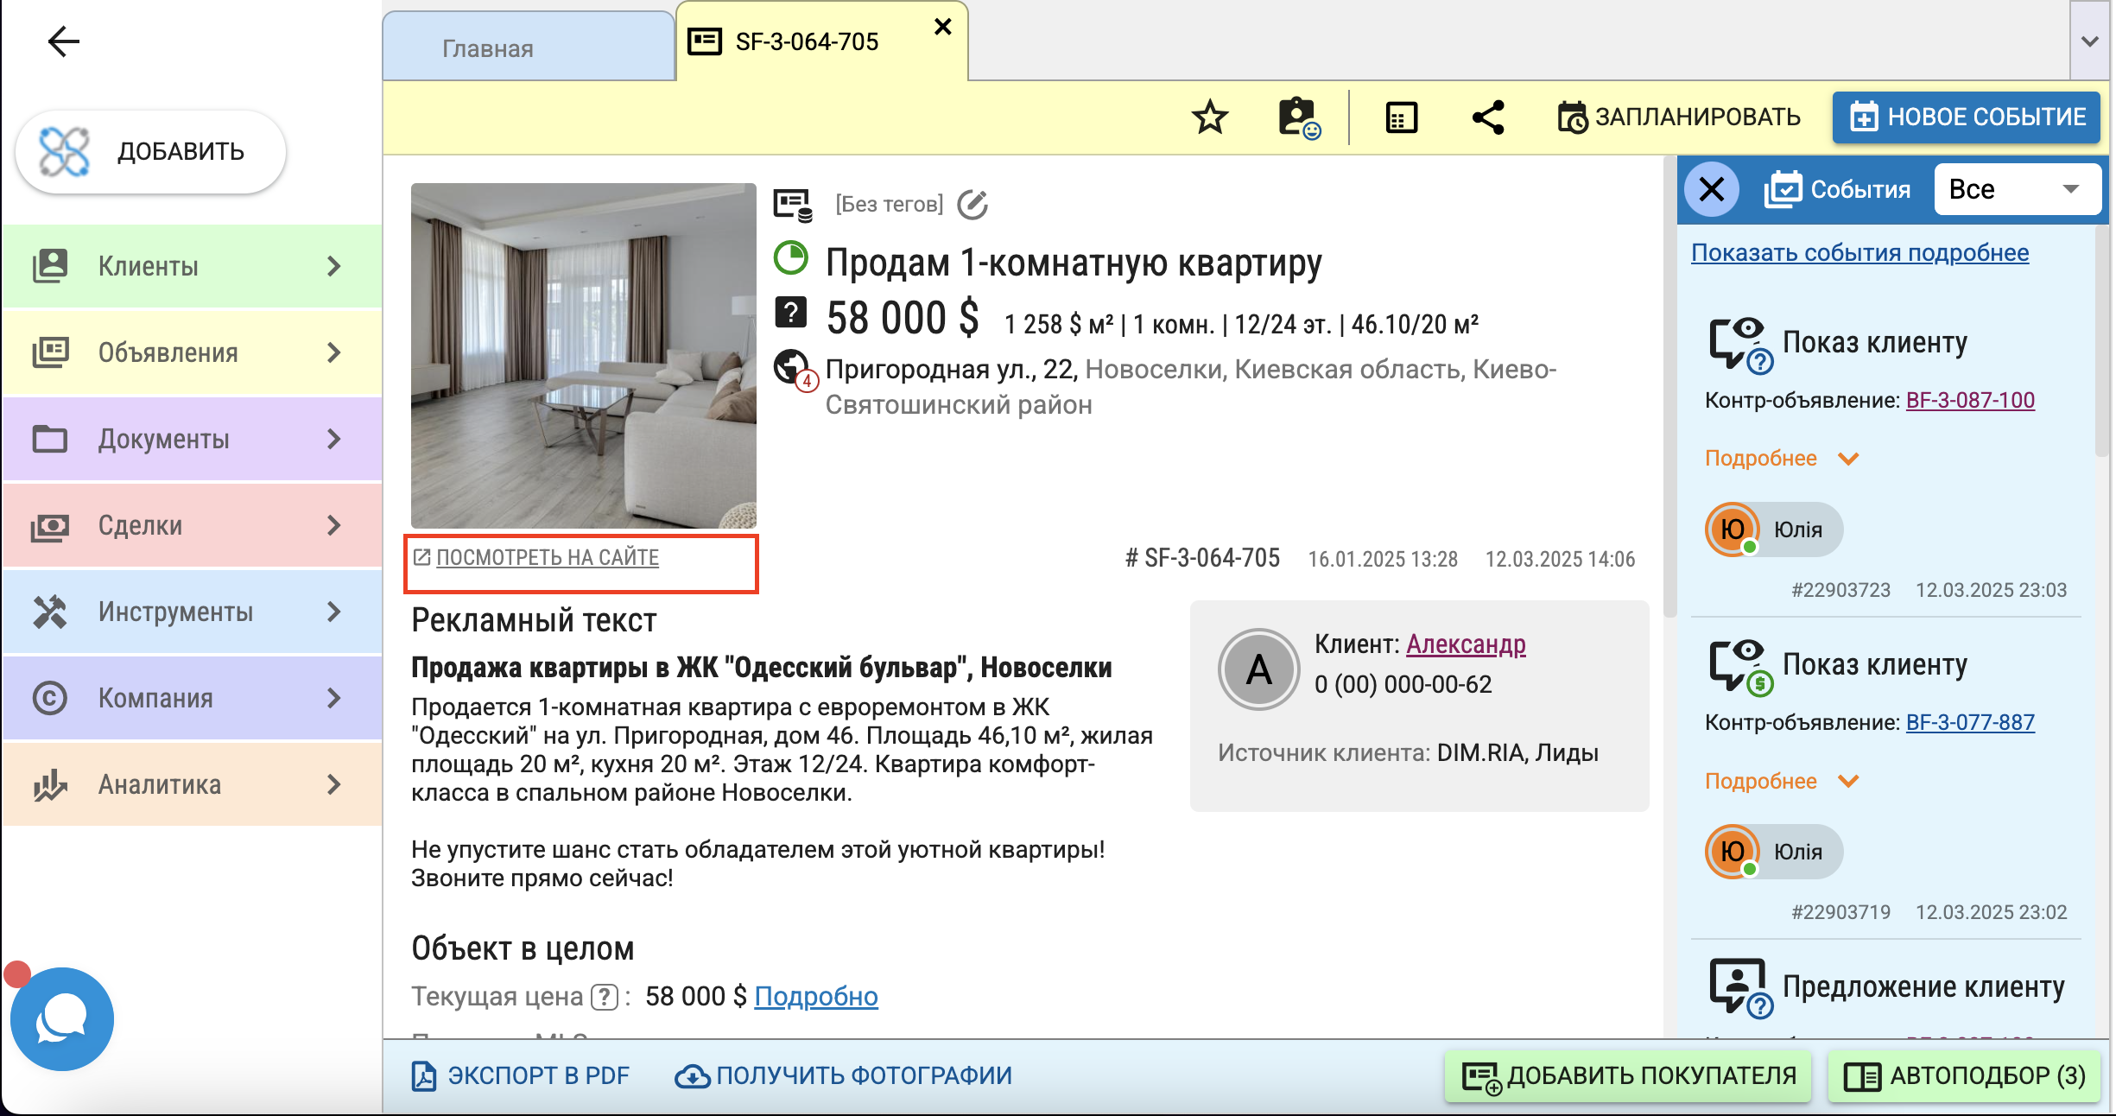Click the question mark price icon
The height and width of the screenshot is (1116, 2116).
[x=791, y=312]
